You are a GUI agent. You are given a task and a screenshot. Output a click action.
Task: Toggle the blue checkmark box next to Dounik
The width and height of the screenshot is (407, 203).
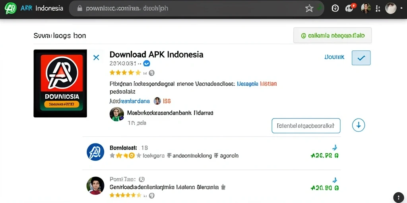pyautogui.click(x=361, y=58)
